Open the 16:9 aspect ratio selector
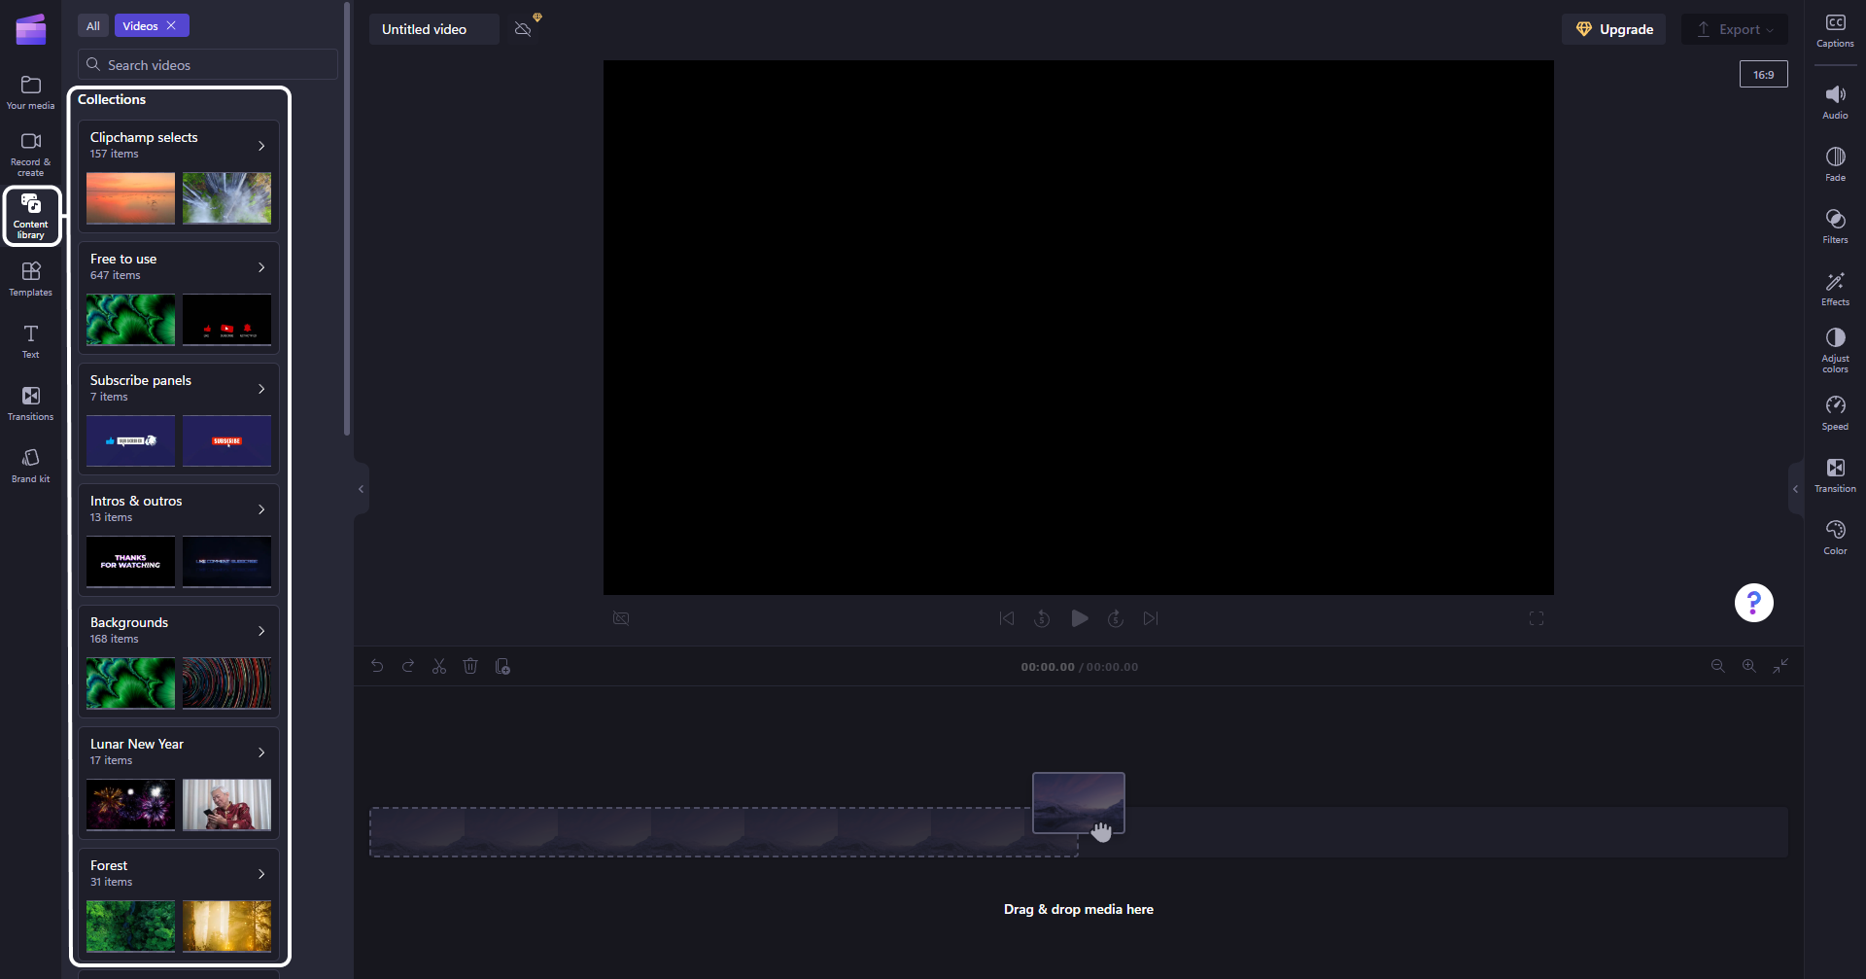The width and height of the screenshot is (1866, 979). pos(1763,75)
